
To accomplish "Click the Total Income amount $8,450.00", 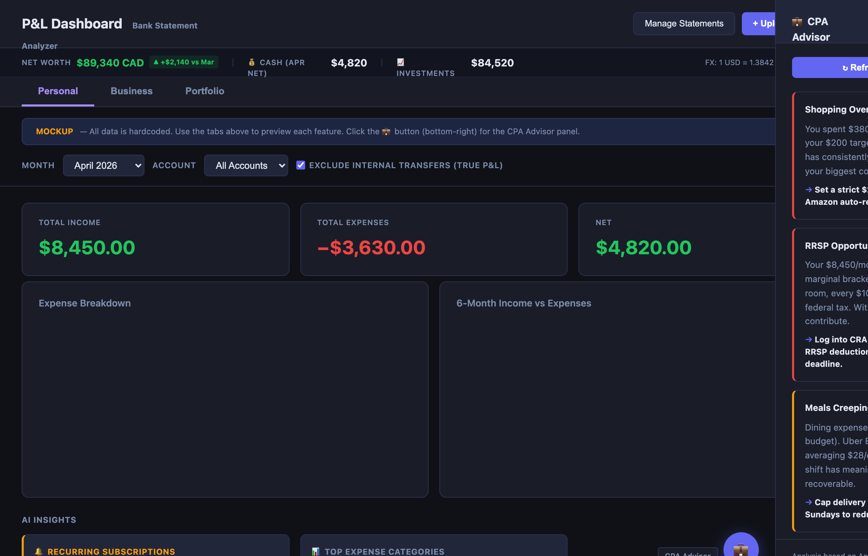I will click(87, 248).
